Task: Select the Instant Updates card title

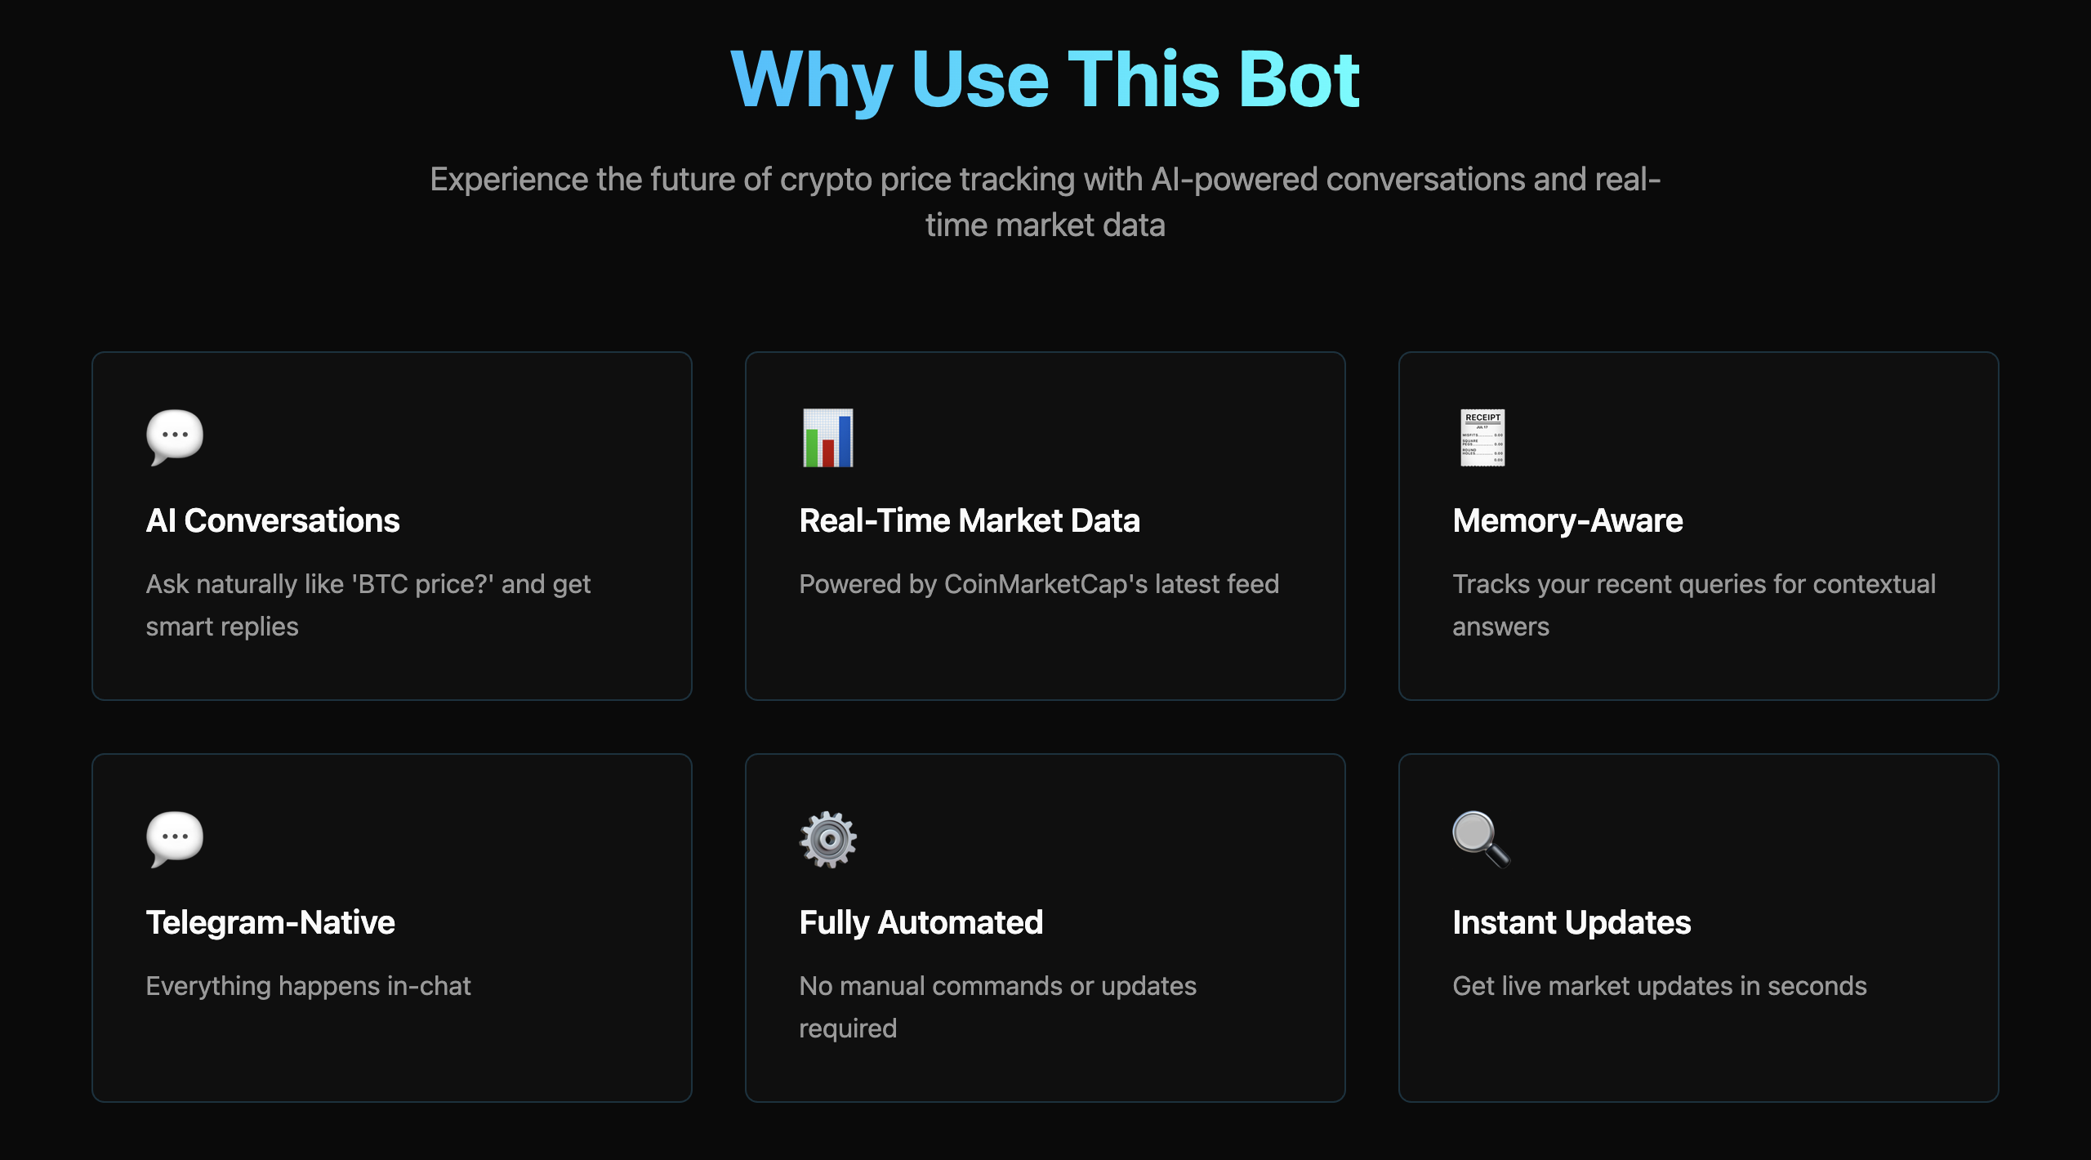Action: 1572,922
